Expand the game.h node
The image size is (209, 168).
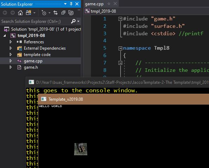(x=11, y=67)
